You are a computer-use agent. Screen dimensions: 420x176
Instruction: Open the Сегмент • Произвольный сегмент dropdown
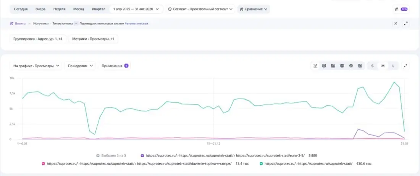[200, 9]
